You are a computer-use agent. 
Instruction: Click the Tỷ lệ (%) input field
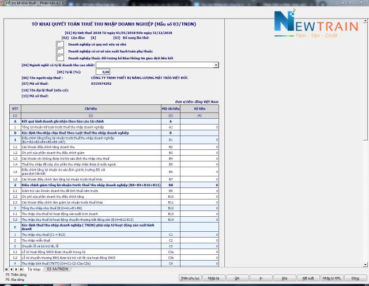(x=103, y=72)
